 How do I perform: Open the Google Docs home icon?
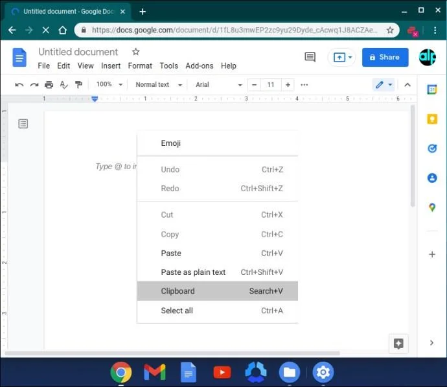click(x=19, y=57)
